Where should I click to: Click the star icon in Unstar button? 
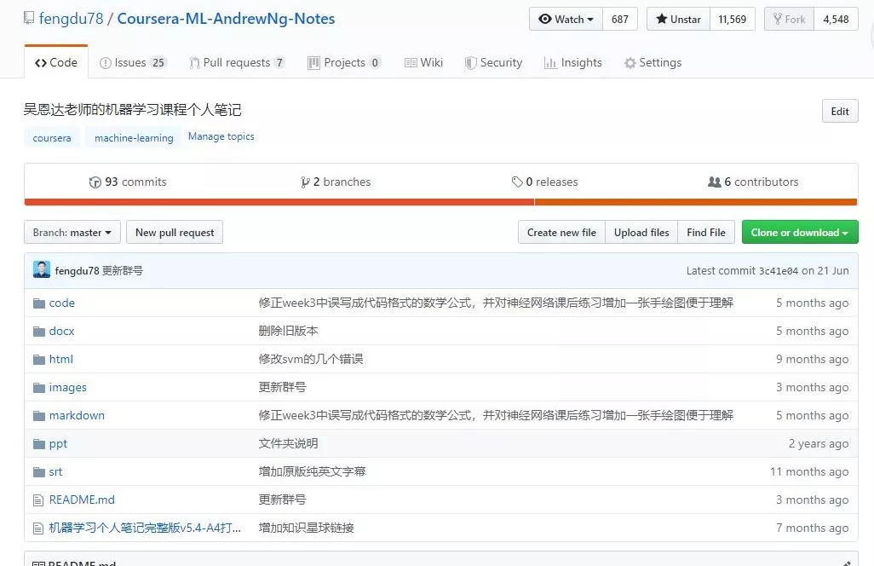click(662, 19)
